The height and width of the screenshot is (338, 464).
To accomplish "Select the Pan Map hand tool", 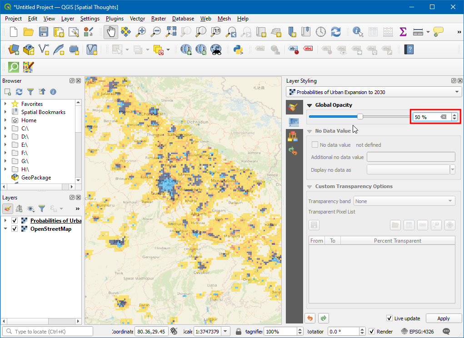I will coord(111,32).
